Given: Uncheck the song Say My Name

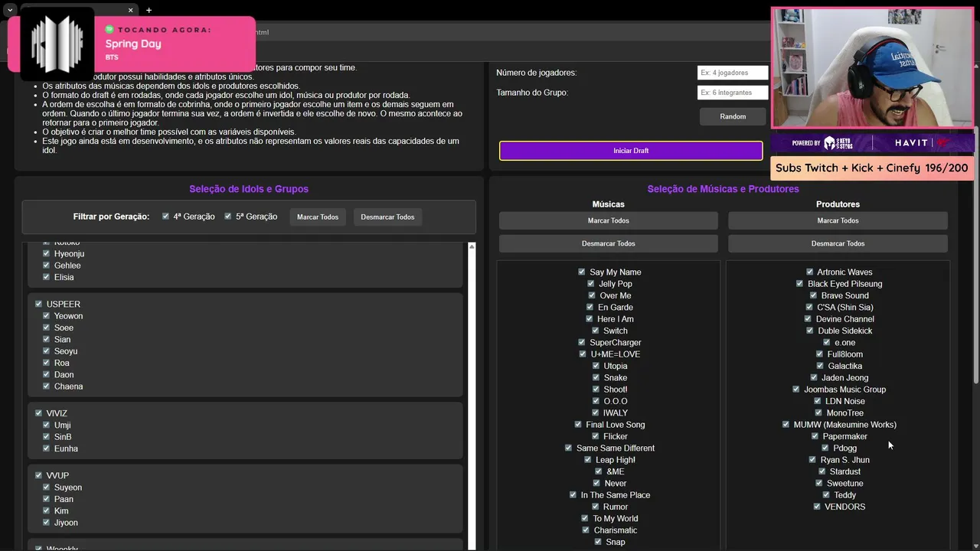Looking at the screenshot, I should [x=582, y=272].
